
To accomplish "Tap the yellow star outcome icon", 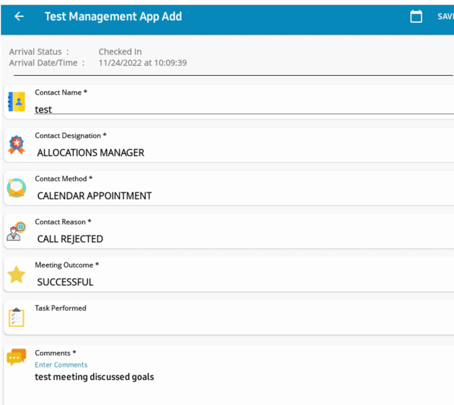I will (x=16, y=274).
